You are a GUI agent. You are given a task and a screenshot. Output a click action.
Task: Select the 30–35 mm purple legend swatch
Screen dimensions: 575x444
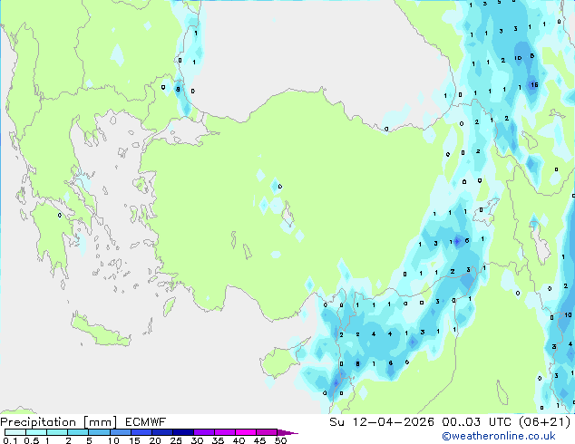pos(203,432)
